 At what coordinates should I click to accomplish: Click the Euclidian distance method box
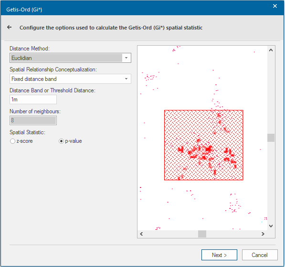[x=70, y=58]
